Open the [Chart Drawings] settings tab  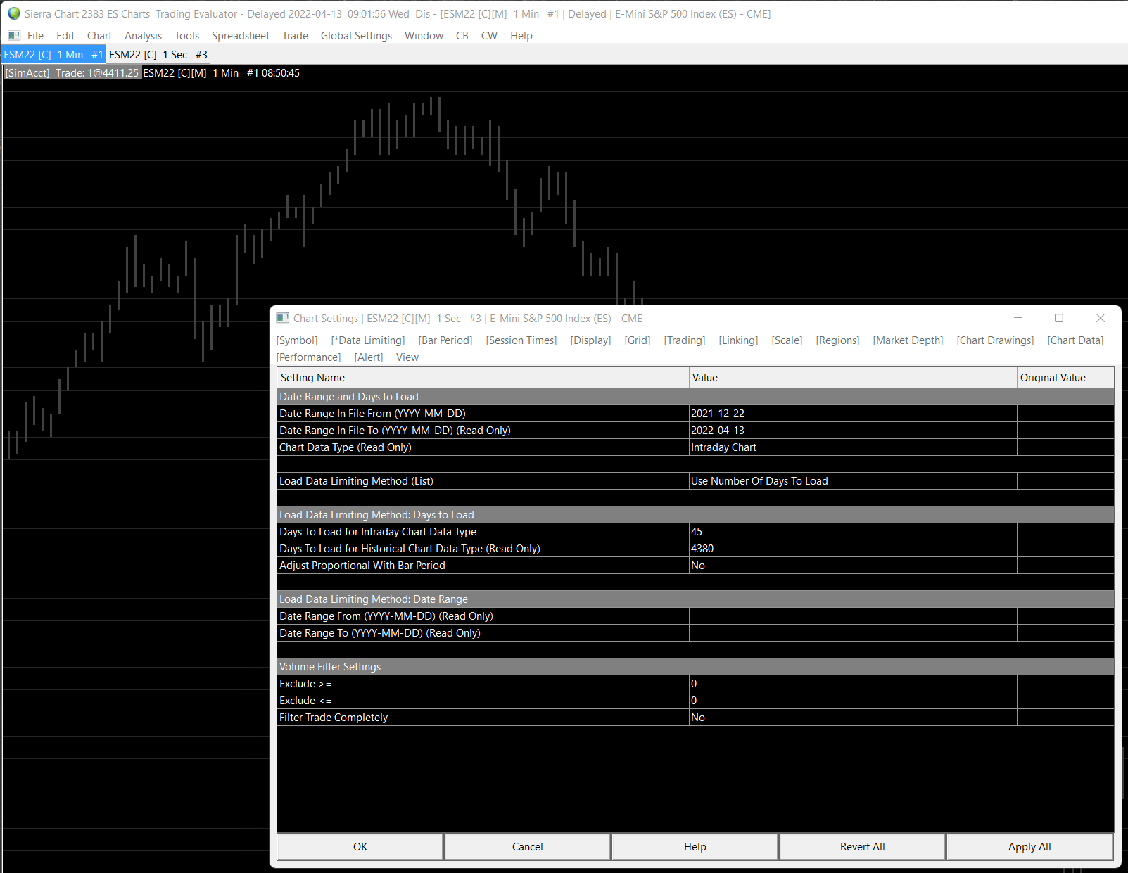995,340
